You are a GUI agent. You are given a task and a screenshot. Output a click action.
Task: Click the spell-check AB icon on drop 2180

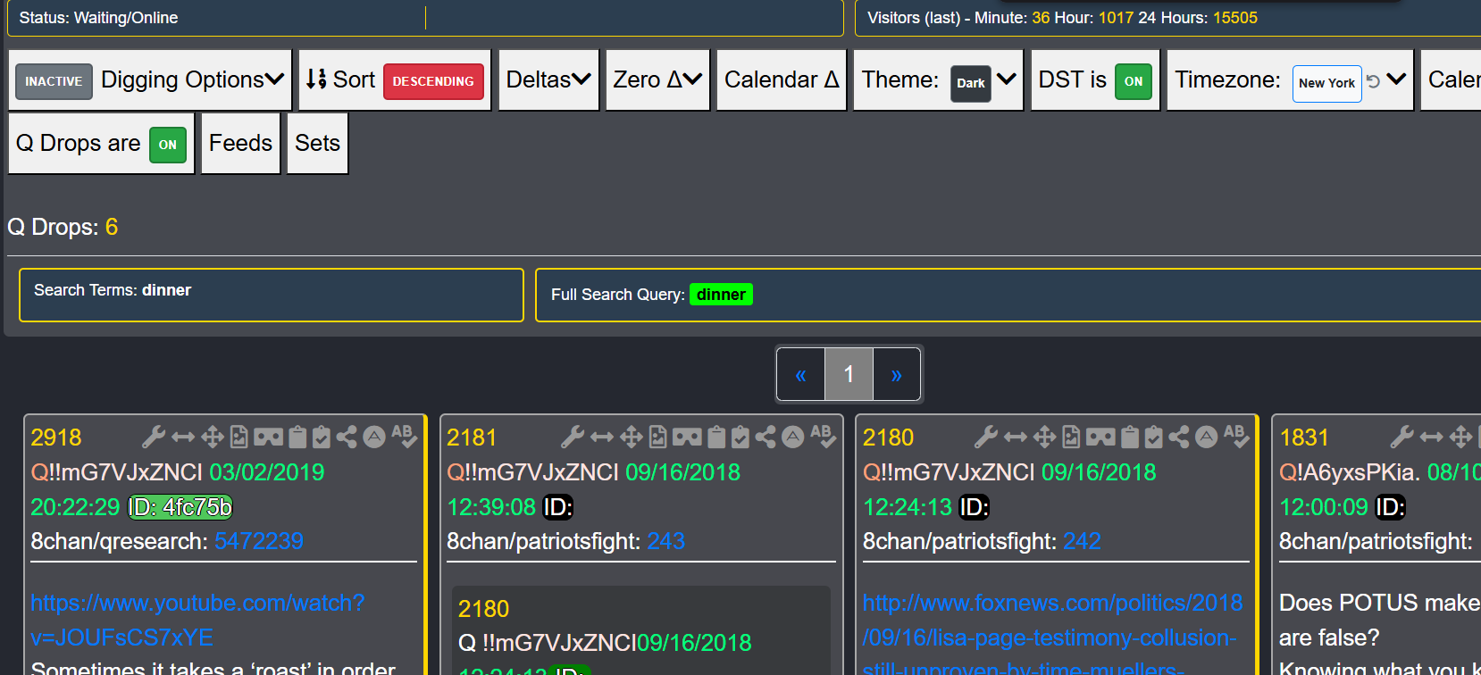[1234, 436]
